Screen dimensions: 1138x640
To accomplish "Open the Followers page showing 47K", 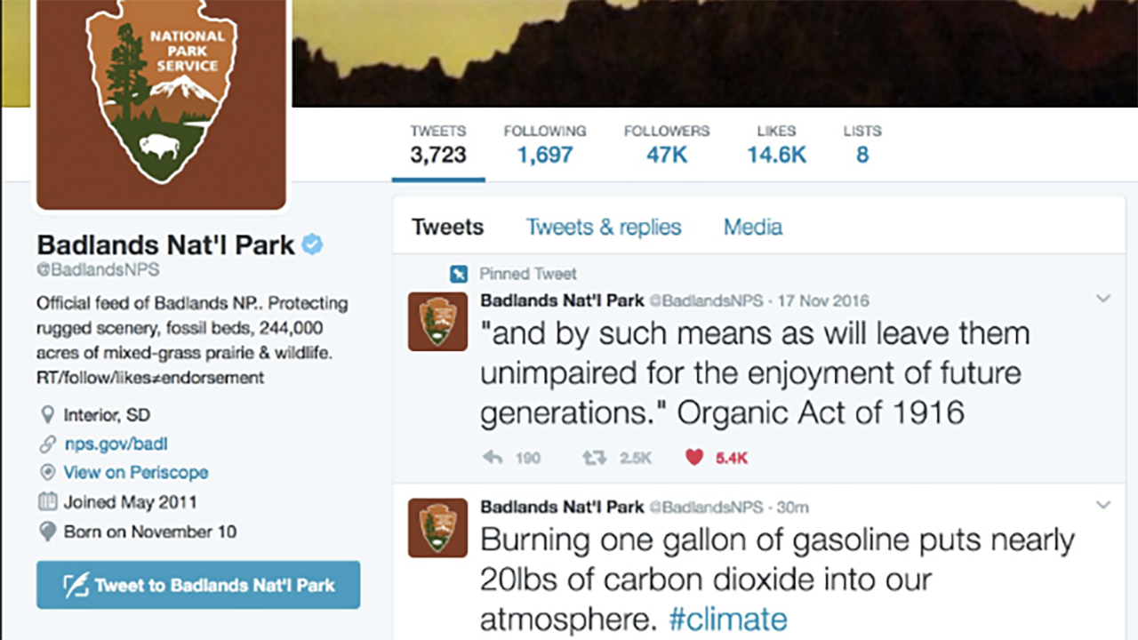I will [666, 144].
